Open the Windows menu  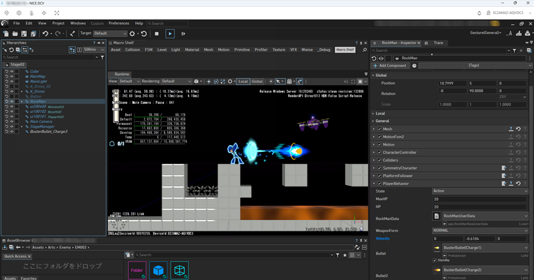pyautogui.click(x=78, y=23)
